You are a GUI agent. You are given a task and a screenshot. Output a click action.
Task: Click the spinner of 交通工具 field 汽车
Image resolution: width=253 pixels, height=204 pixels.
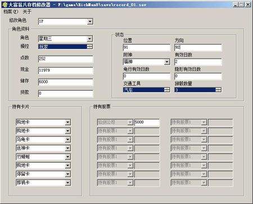(x=167, y=90)
